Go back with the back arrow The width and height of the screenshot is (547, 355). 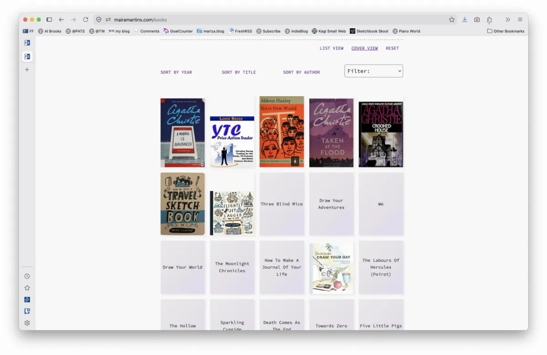[61, 20]
